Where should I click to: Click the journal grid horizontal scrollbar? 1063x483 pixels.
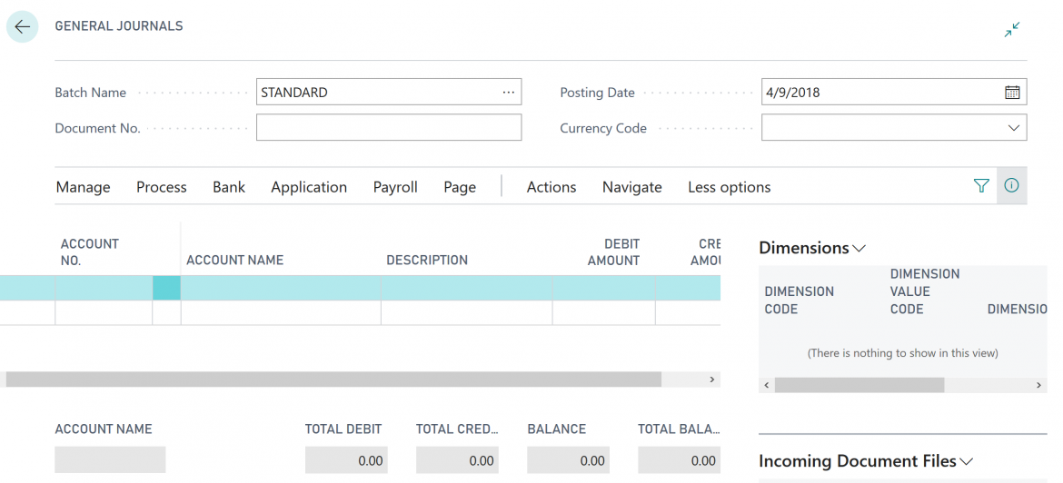click(333, 379)
